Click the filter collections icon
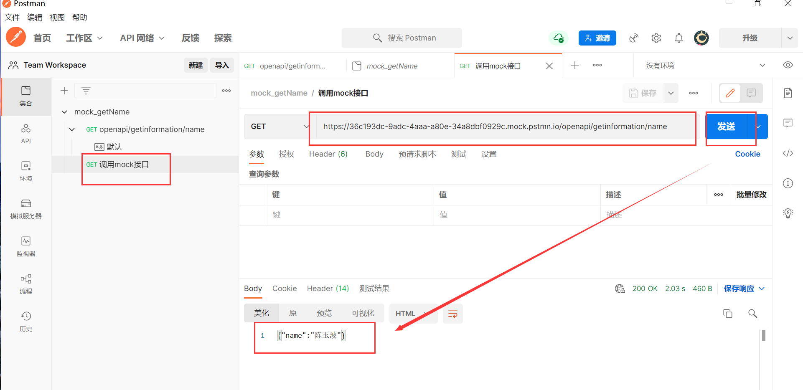Image resolution: width=803 pixels, height=390 pixels. pos(86,91)
